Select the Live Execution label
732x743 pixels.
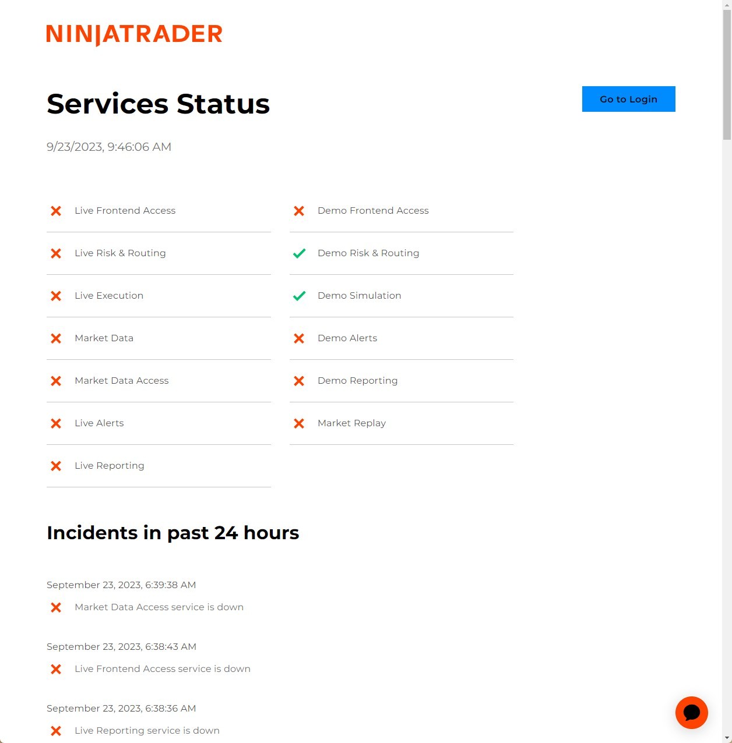click(x=109, y=295)
